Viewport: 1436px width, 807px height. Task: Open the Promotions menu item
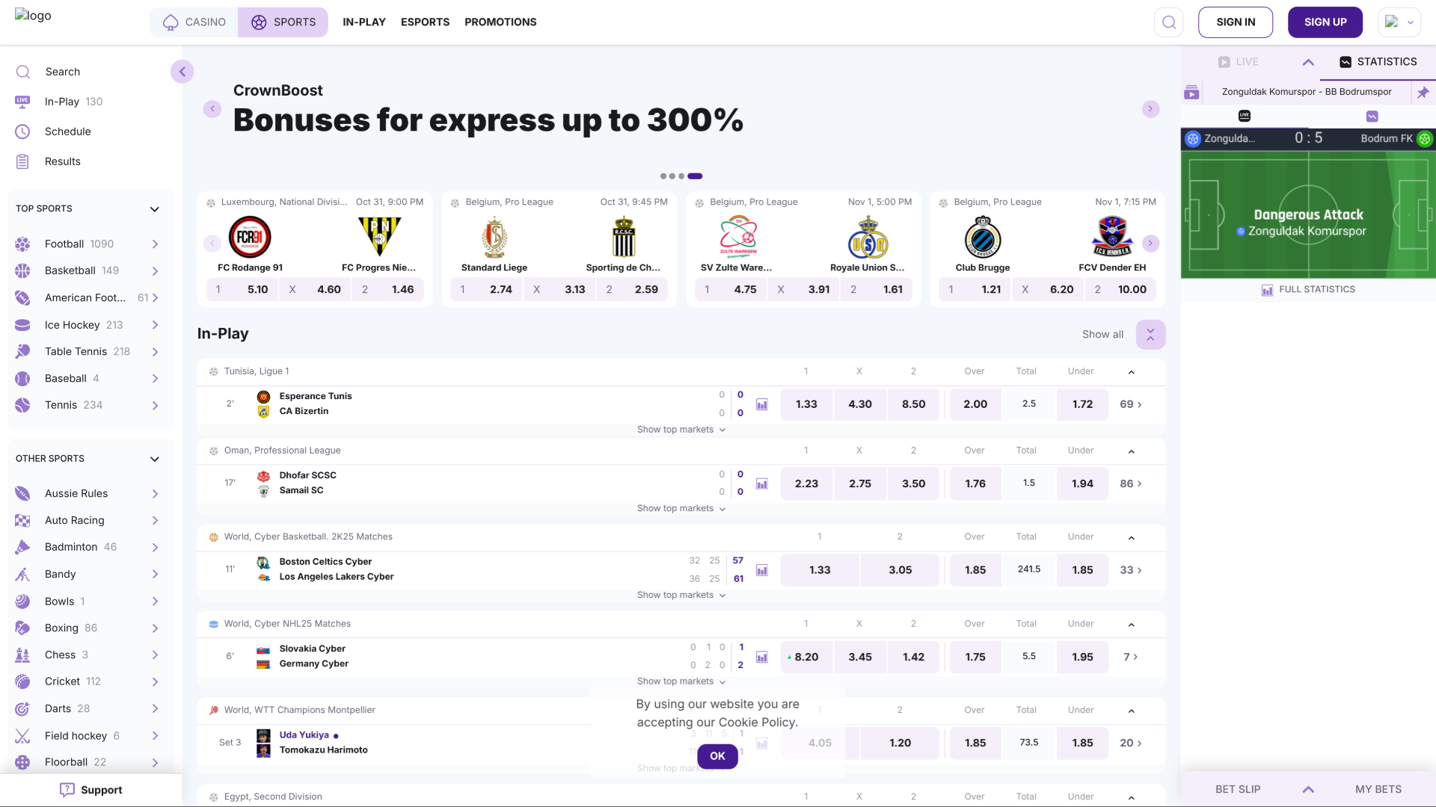point(500,22)
